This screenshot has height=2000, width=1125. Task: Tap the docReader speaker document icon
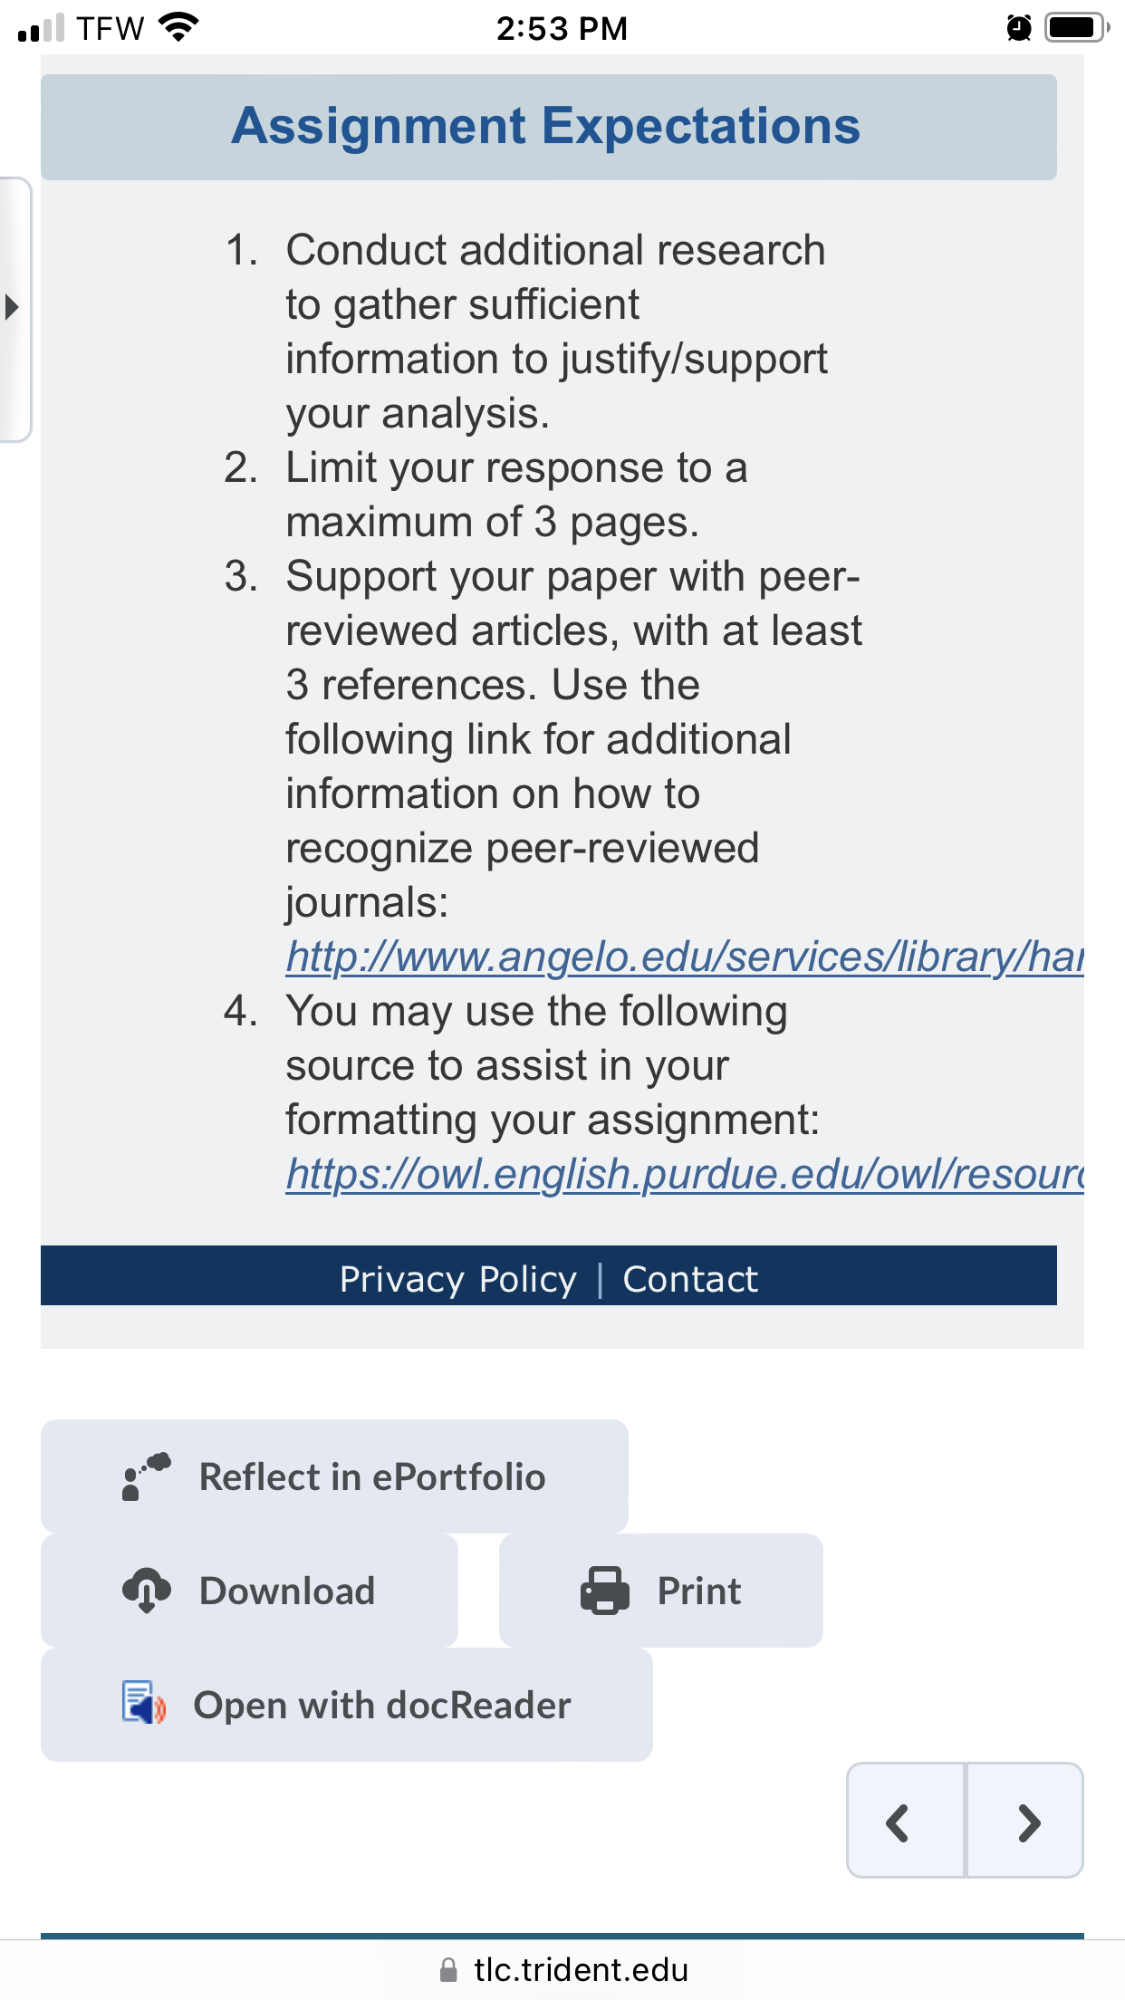click(x=144, y=1703)
